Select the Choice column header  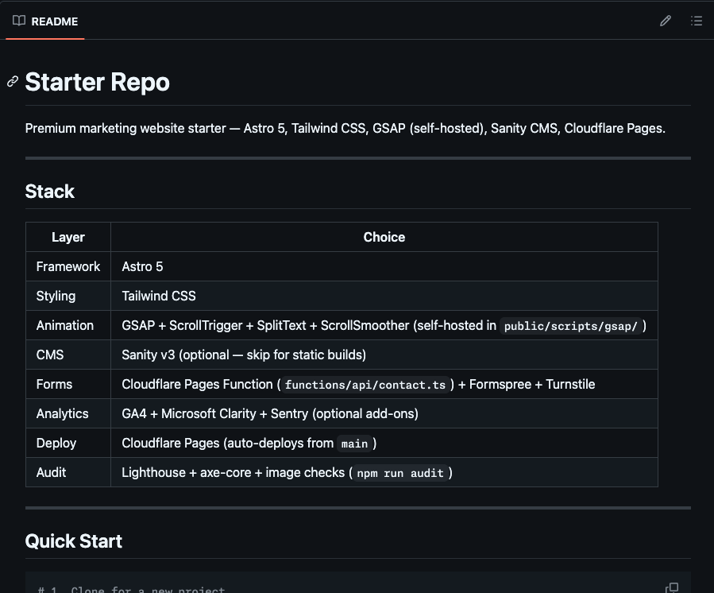point(384,237)
